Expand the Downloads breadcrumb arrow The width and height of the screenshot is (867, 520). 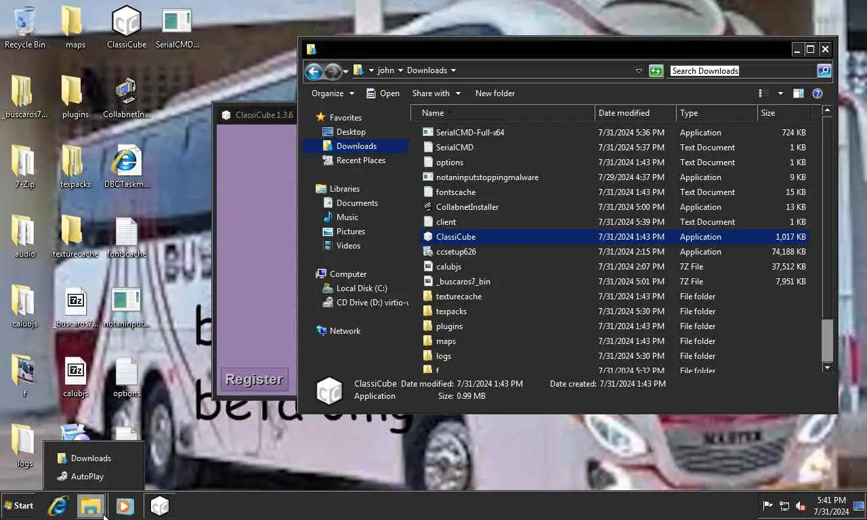coord(453,70)
